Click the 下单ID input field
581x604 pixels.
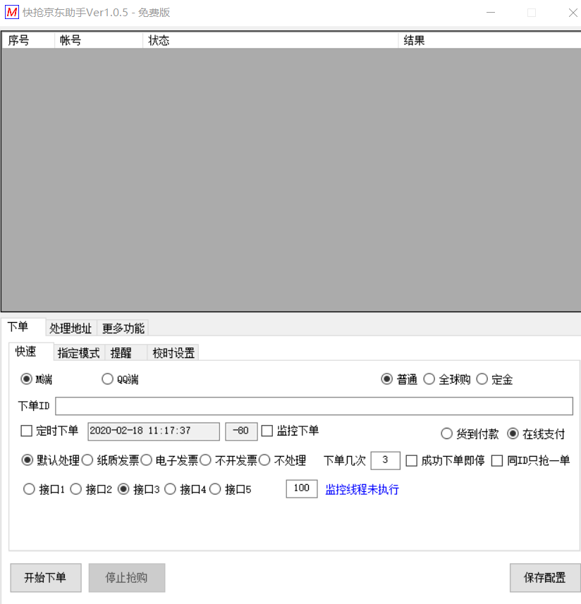314,406
